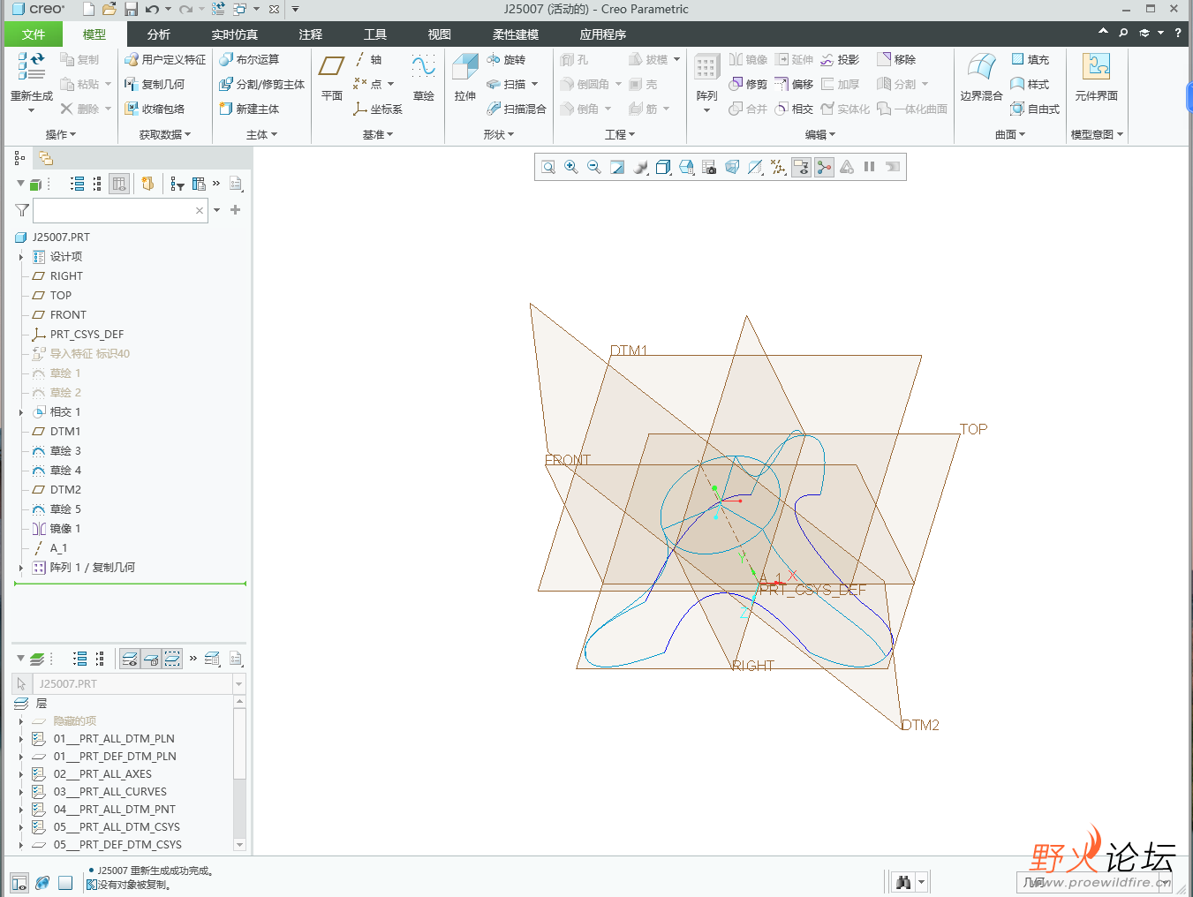Click the Freestyle (自由式) tool
The height and width of the screenshot is (897, 1193).
coord(1035,109)
